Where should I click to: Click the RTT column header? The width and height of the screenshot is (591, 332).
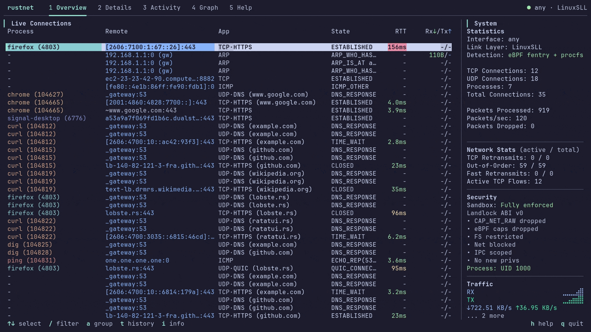[401, 31]
